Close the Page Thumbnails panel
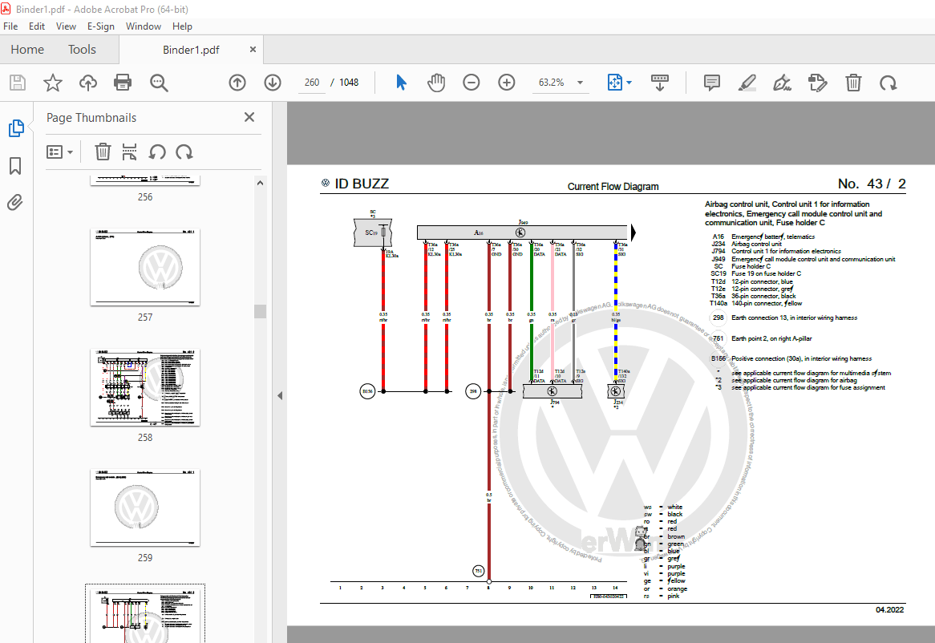Viewport: 935px width, 643px height. 249,118
